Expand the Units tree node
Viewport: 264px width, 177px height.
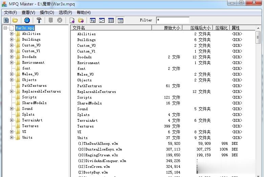(x=12, y=138)
